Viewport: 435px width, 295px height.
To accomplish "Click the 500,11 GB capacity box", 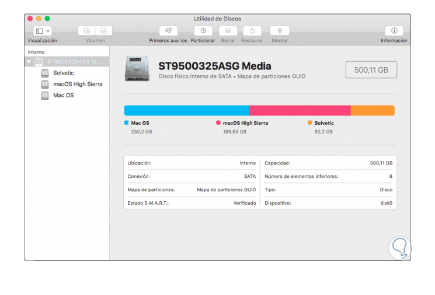I will click(371, 70).
